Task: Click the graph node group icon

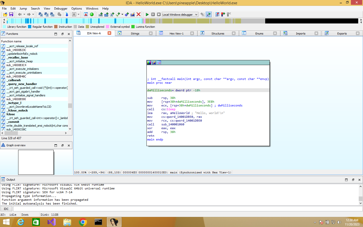Action: [x=159, y=63]
